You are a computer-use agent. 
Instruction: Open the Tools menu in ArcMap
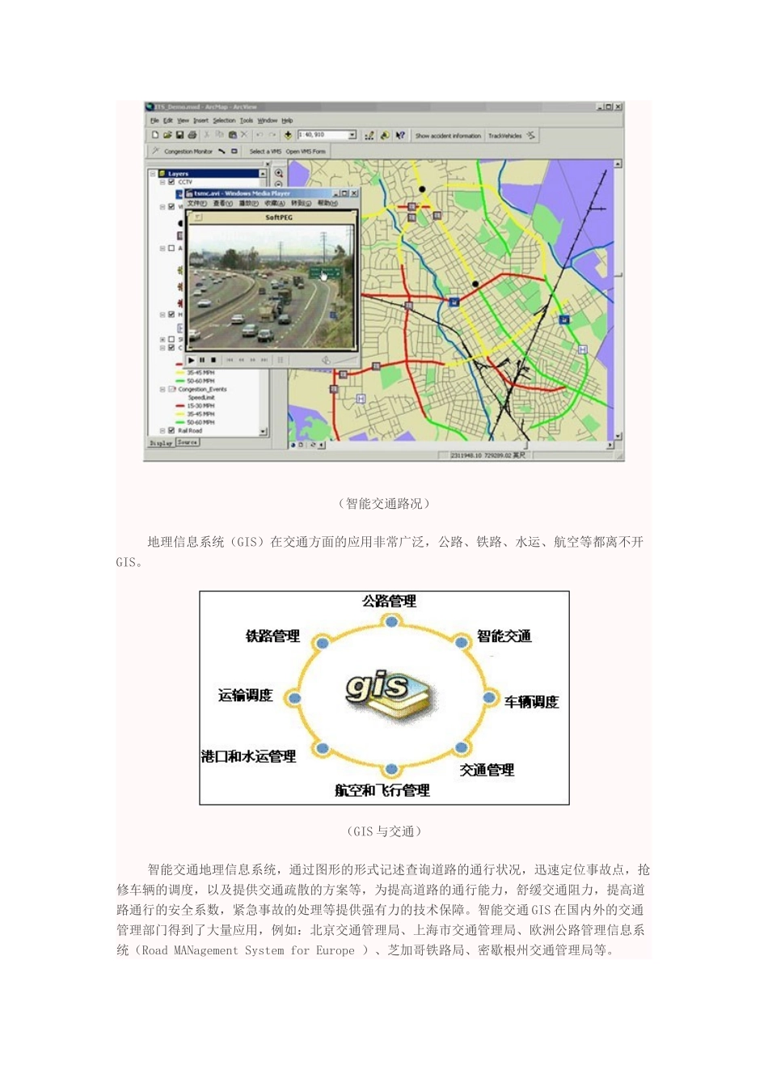click(247, 121)
